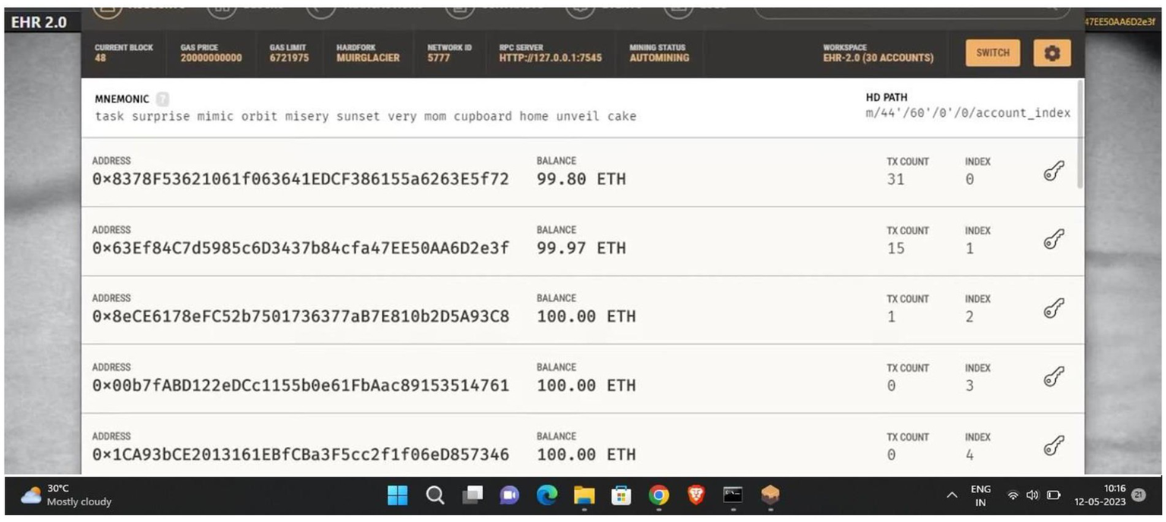Show keys for account index 1
This screenshot has height=522, width=1166.
tap(1054, 241)
